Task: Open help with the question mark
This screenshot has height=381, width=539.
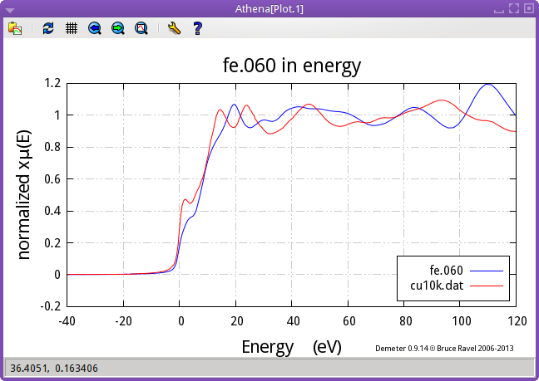Action: click(x=197, y=28)
